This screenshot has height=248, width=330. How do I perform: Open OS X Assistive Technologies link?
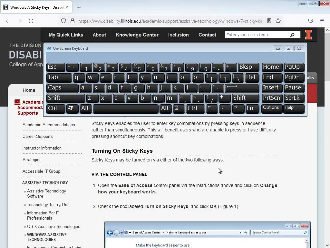pyautogui.click(x=53, y=226)
